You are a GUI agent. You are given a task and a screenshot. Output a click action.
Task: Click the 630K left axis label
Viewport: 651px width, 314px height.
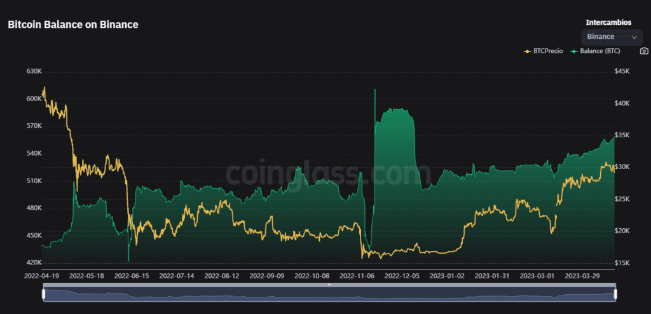(34, 71)
